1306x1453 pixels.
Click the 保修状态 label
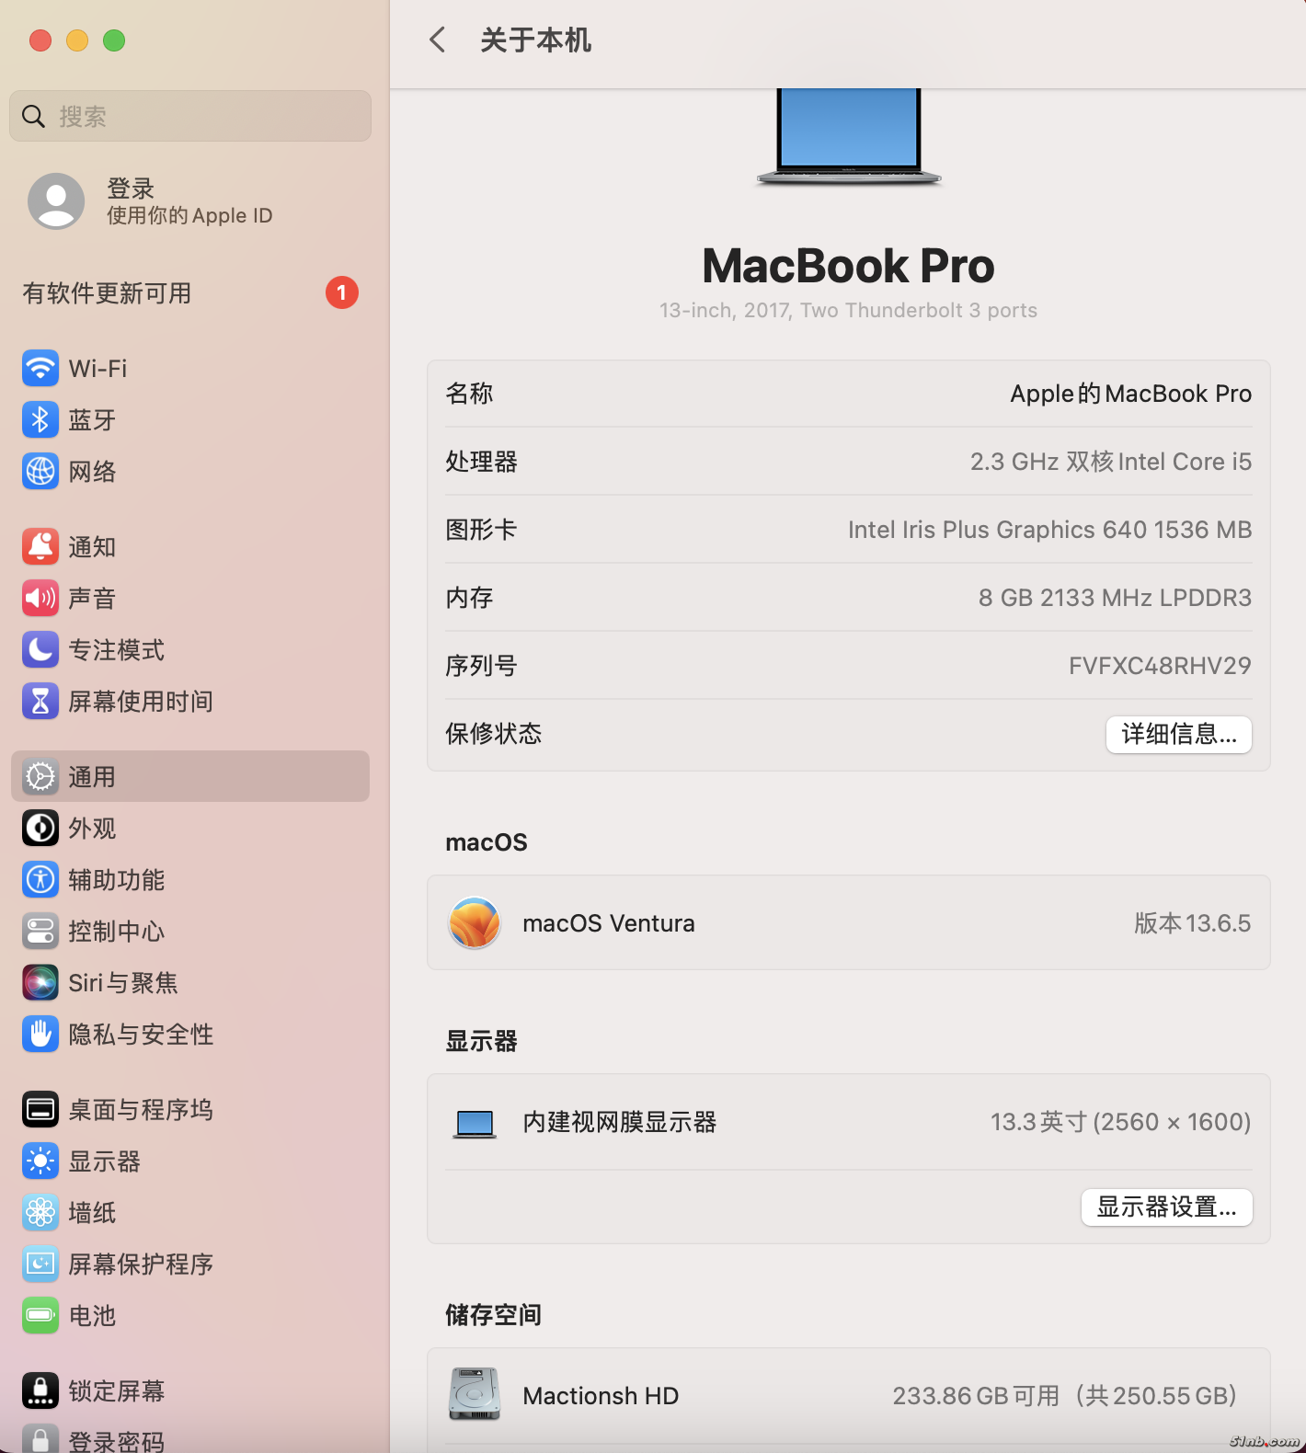point(494,734)
